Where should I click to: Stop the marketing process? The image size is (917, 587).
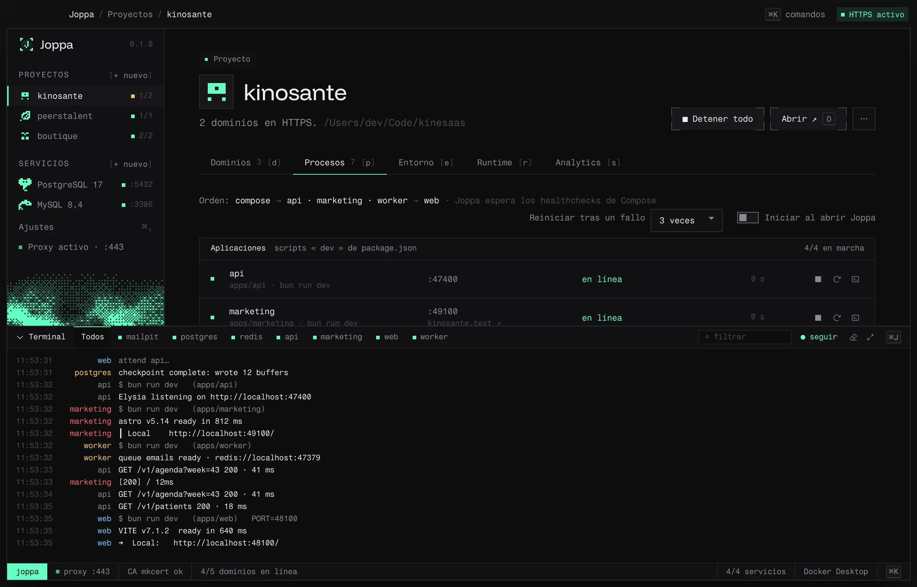click(x=818, y=318)
